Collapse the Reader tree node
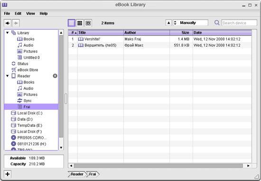Image resolution: width=261 pixels, height=181 pixels. 7,76
